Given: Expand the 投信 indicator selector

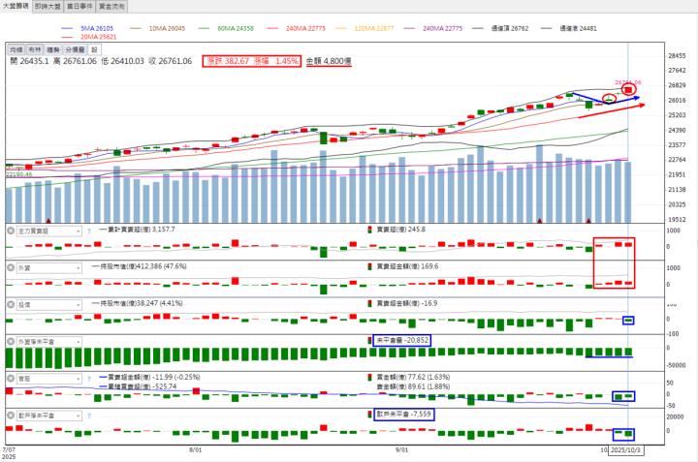Looking at the screenshot, I should (78, 303).
